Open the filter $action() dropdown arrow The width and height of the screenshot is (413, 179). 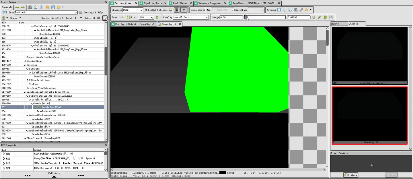[x=76, y=13]
